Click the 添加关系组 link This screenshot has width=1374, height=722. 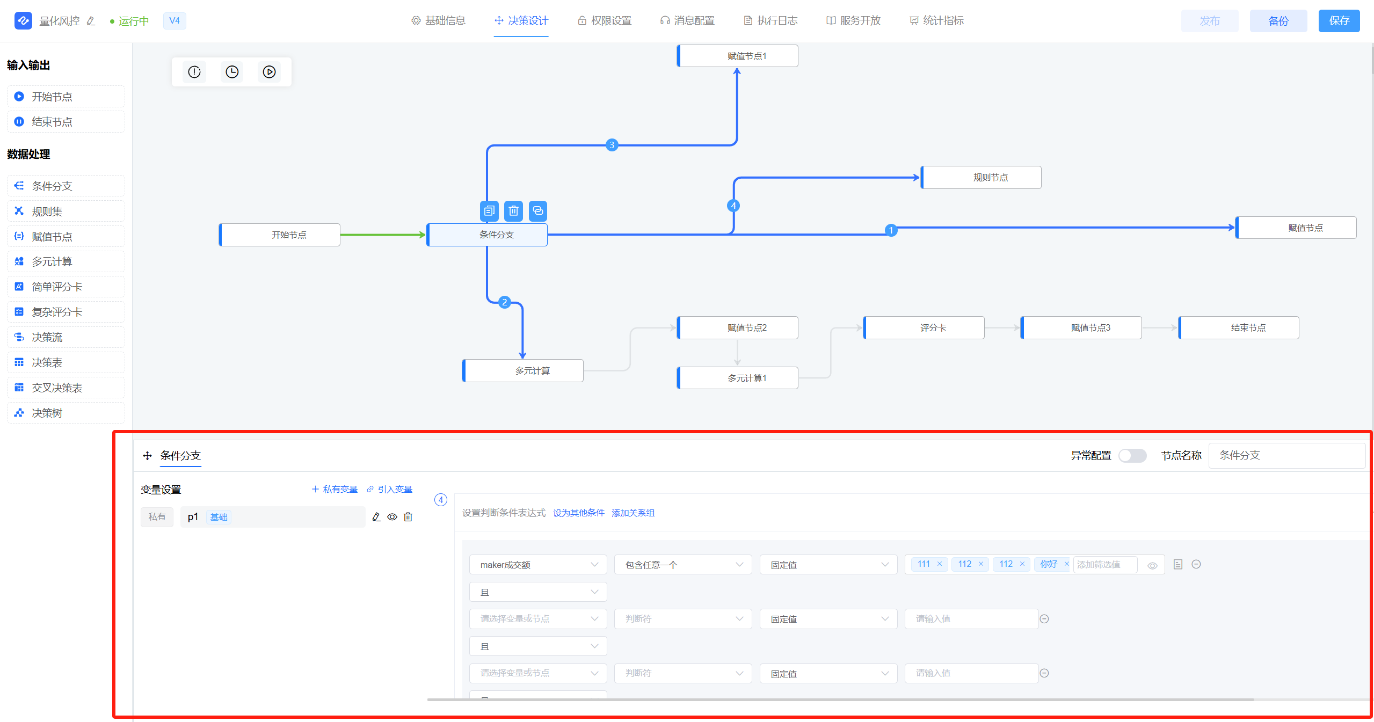click(x=633, y=513)
